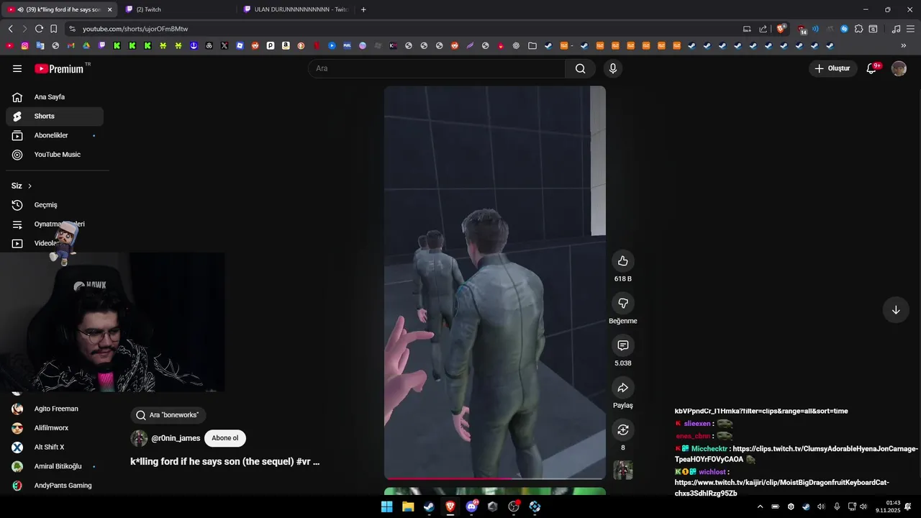This screenshot has height=518, width=921.
Task: Expand the Siz section chevron
Action: pos(30,186)
